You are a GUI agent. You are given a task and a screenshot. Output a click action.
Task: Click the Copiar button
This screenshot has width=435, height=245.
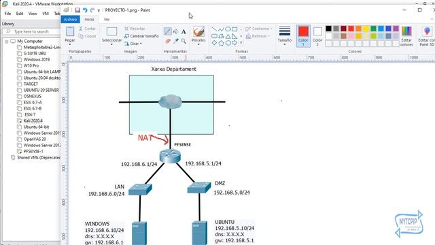coord(87,36)
